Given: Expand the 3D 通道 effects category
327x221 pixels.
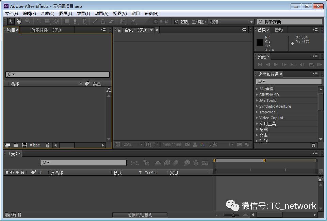Looking at the screenshot, I should pos(257,89).
